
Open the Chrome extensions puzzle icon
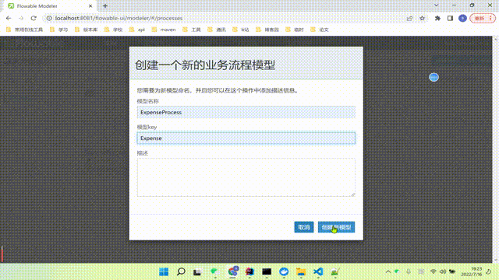pyautogui.click(x=437, y=18)
